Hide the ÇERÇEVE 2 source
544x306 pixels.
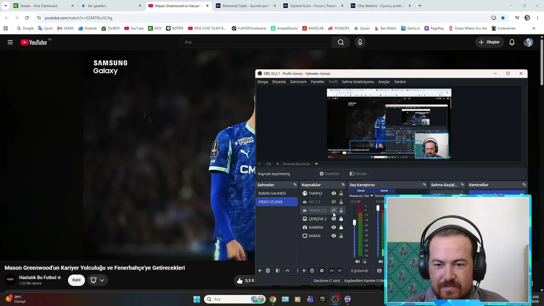pyautogui.click(x=334, y=219)
